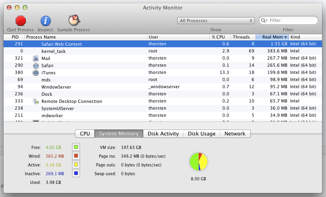
Task: Click the 565.2 MB Wired value
Action: (x=55, y=156)
